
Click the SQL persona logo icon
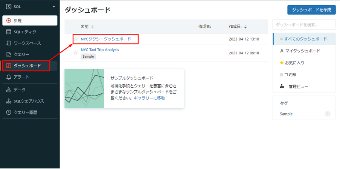(x=8, y=6)
